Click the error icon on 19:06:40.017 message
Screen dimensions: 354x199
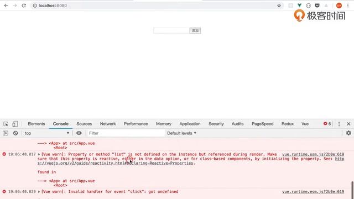point(4,154)
